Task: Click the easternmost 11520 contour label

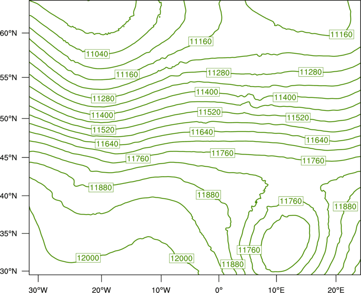Action: coord(298,118)
